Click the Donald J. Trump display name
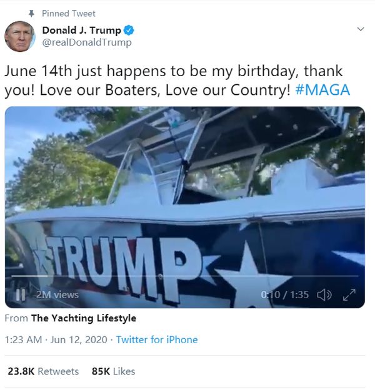 click(81, 31)
